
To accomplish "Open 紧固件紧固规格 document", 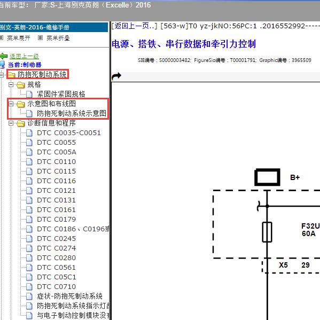I will (x=61, y=94).
